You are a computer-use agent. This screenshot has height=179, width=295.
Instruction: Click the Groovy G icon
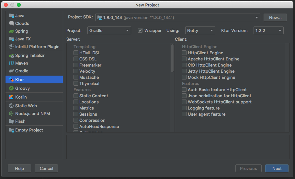[x=11, y=89]
